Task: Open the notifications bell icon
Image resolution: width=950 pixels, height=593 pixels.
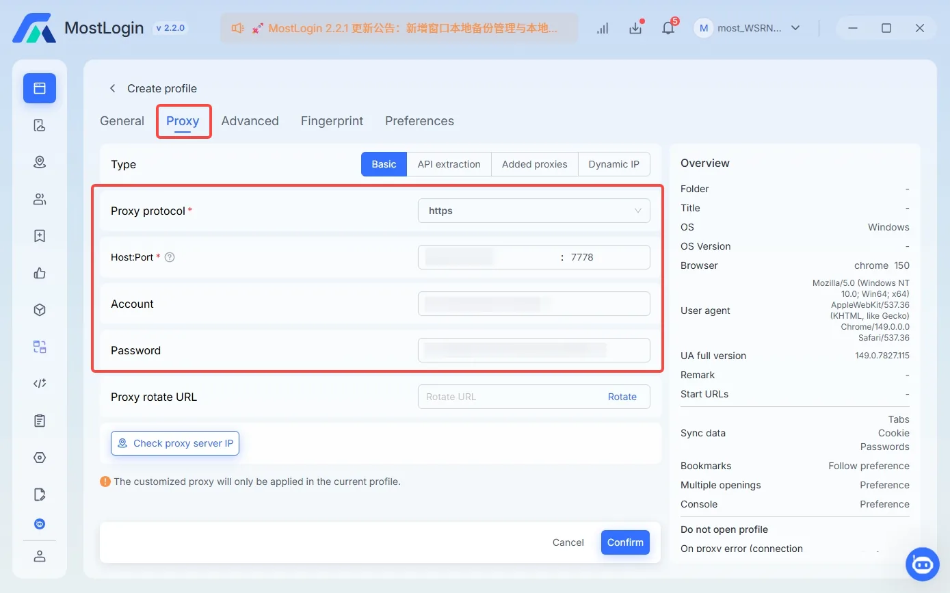Action: [x=669, y=29]
